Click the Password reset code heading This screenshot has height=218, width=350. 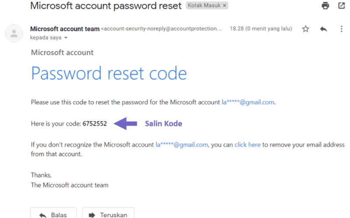click(108, 73)
